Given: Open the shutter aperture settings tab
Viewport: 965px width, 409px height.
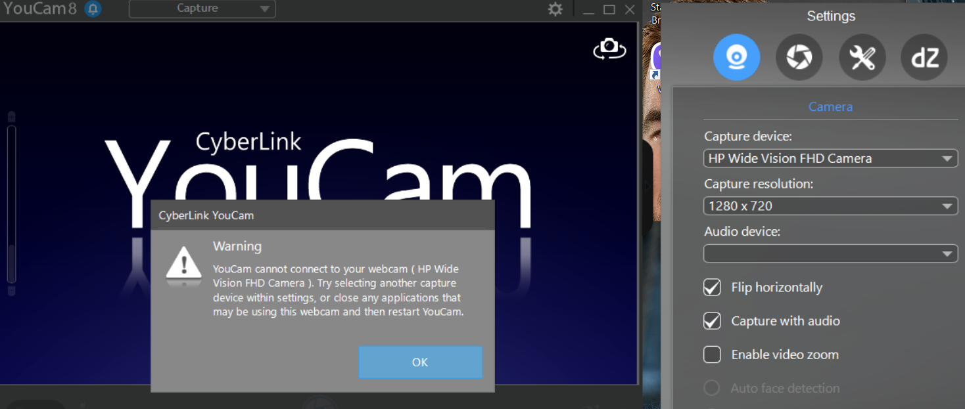Looking at the screenshot, I should click(799, 58).
